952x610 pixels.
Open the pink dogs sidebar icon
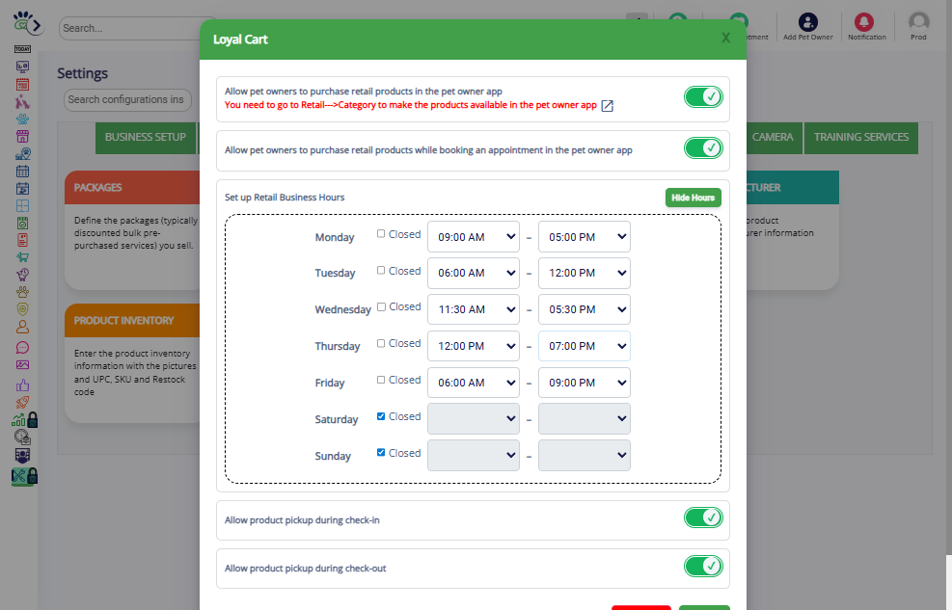(x=22, y=101)
